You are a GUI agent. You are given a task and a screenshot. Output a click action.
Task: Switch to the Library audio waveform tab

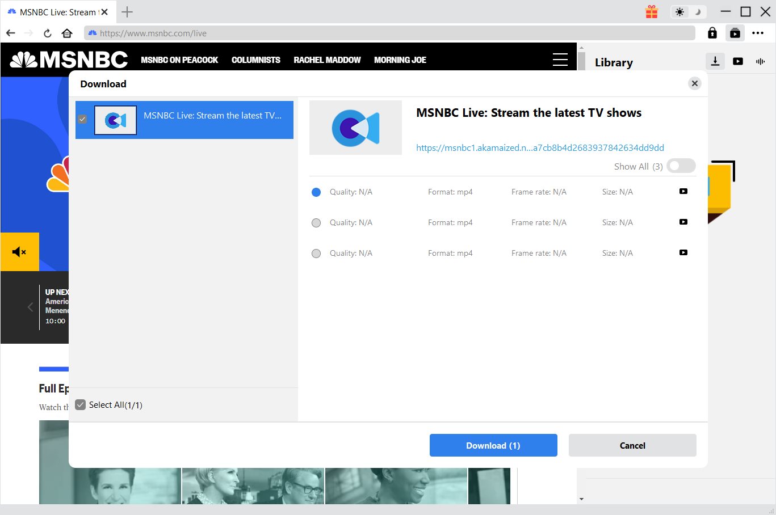[x=761, y=61]
